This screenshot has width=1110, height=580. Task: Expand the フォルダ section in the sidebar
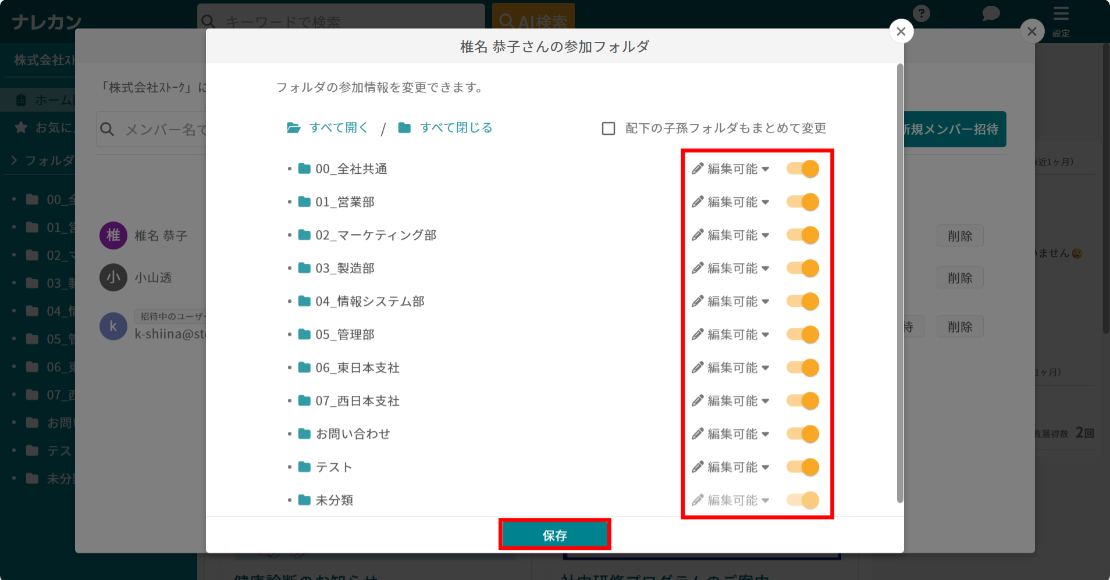15,160
